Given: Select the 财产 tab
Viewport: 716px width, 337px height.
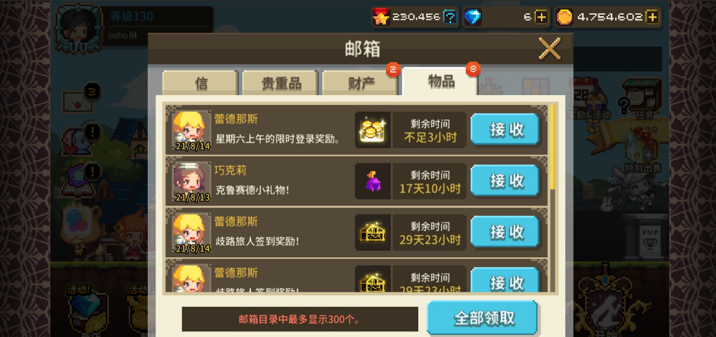Looking at the screenshot, I should tap(360, 83).
